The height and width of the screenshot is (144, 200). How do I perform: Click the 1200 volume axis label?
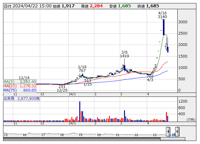[183, 101]
